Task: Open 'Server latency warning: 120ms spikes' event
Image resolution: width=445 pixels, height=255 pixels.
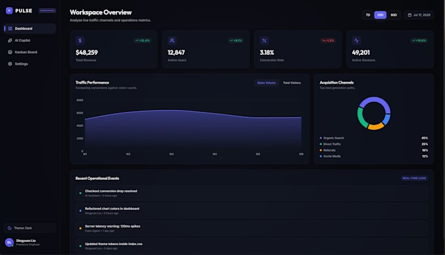Action: (x=252, y=228)
